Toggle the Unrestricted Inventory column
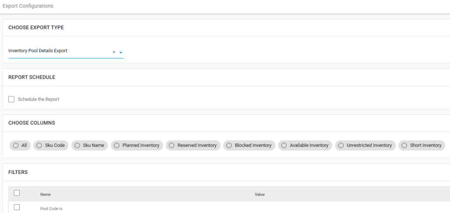The height and width of the screenshot is (213, 450). click(365, 145)
